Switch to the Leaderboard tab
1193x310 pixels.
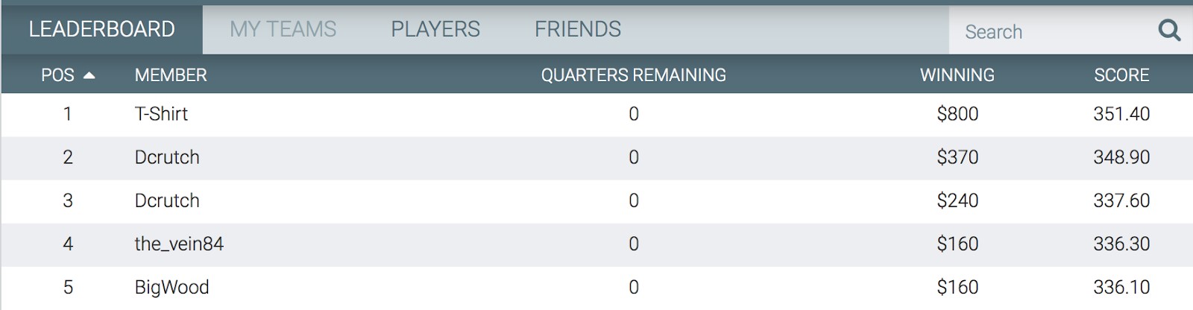pos(101,29)
